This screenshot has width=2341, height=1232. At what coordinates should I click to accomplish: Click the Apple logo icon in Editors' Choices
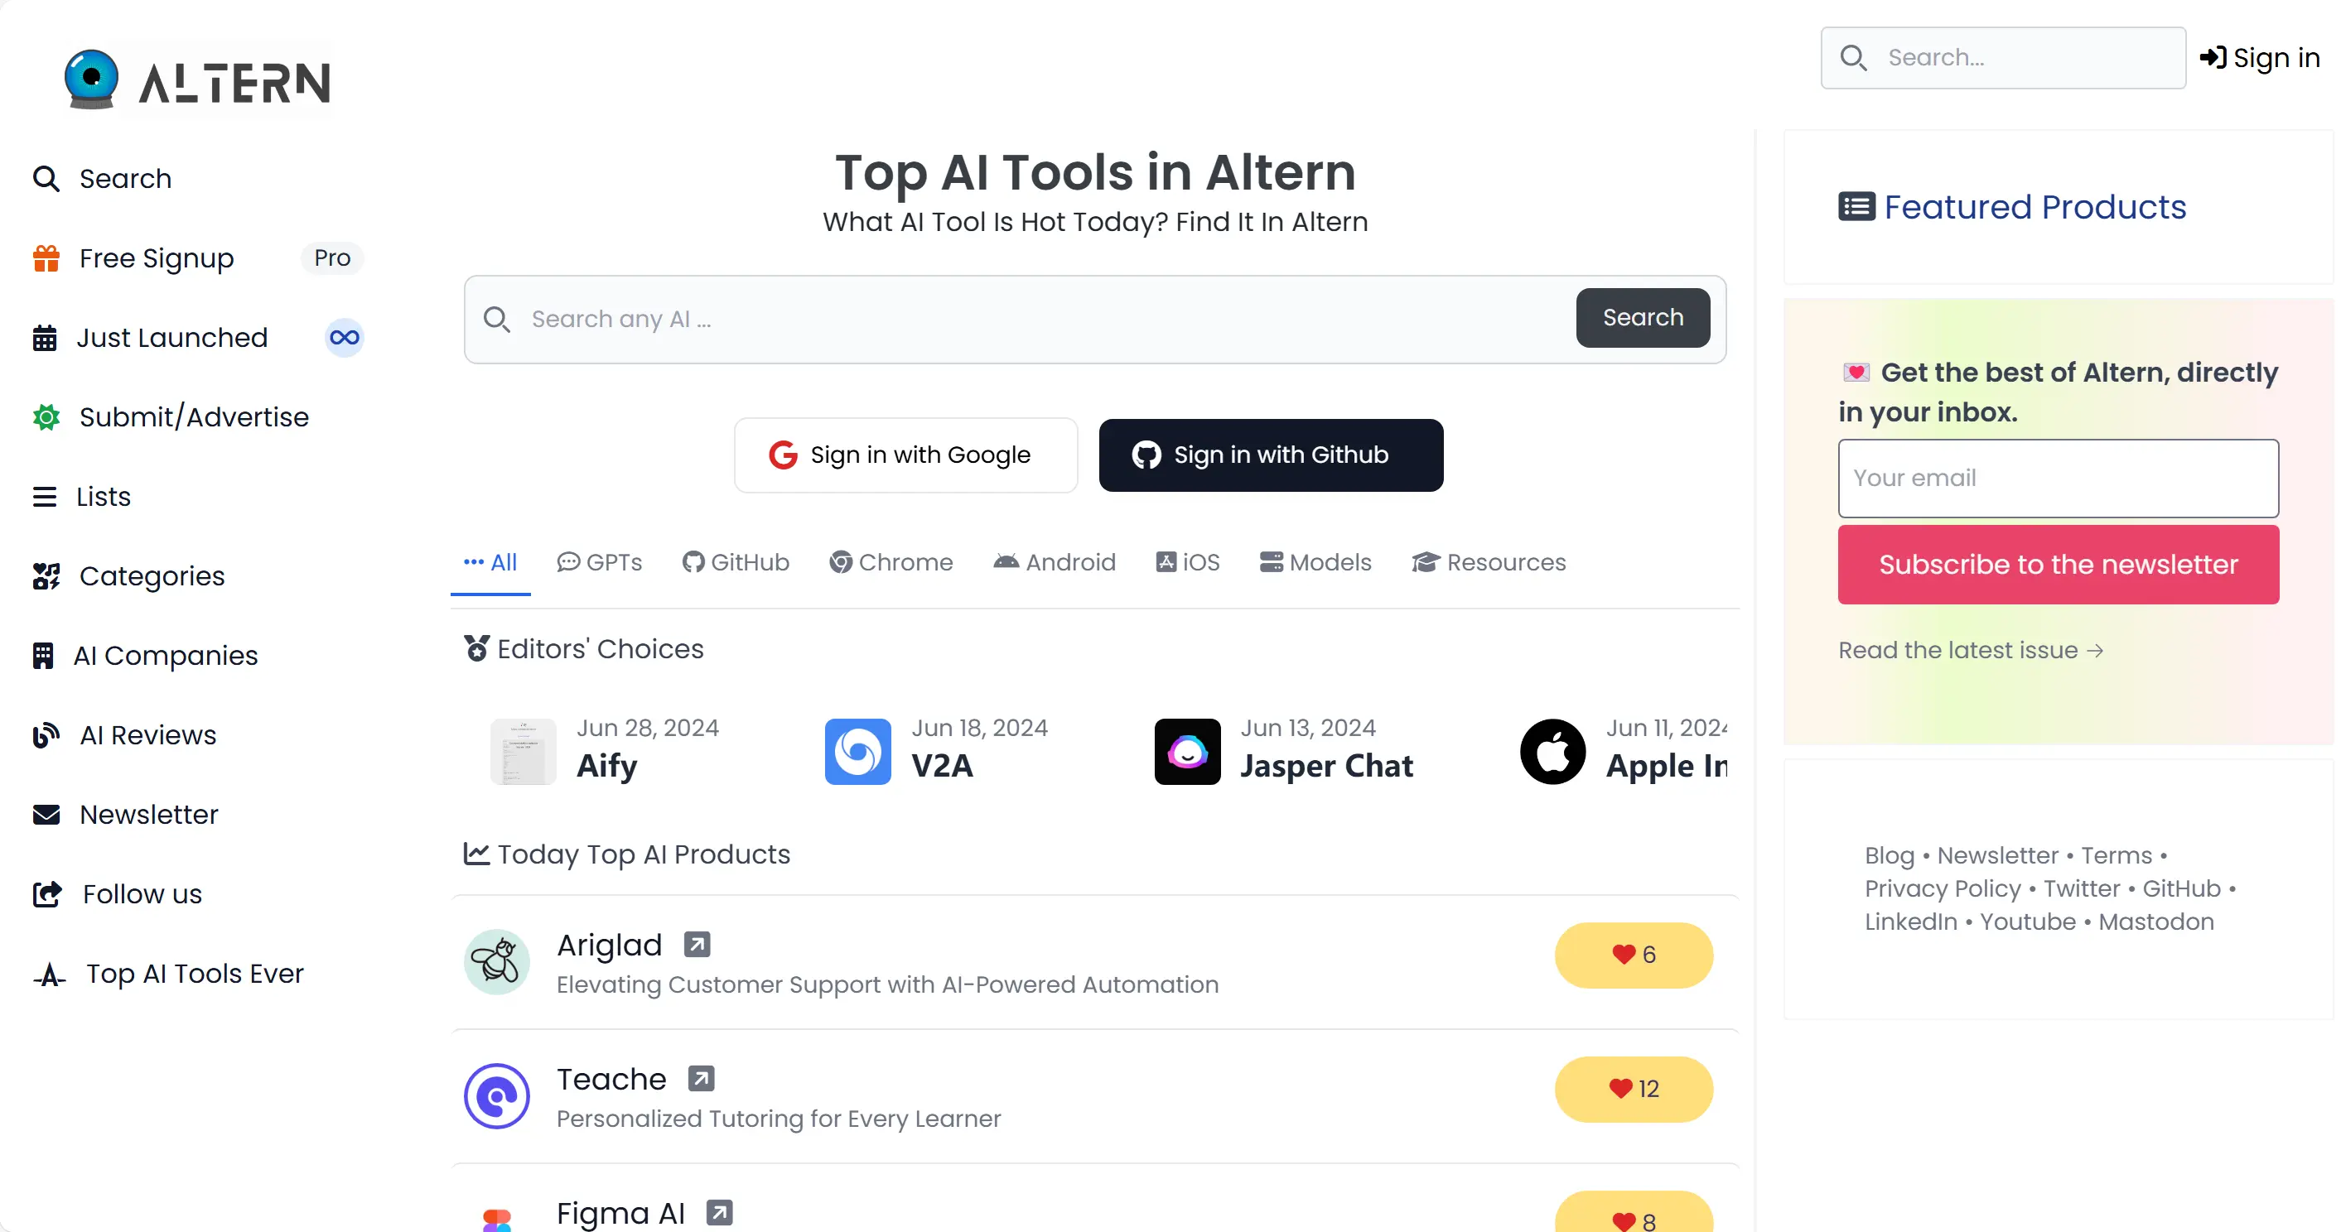tap(1553, 752)
